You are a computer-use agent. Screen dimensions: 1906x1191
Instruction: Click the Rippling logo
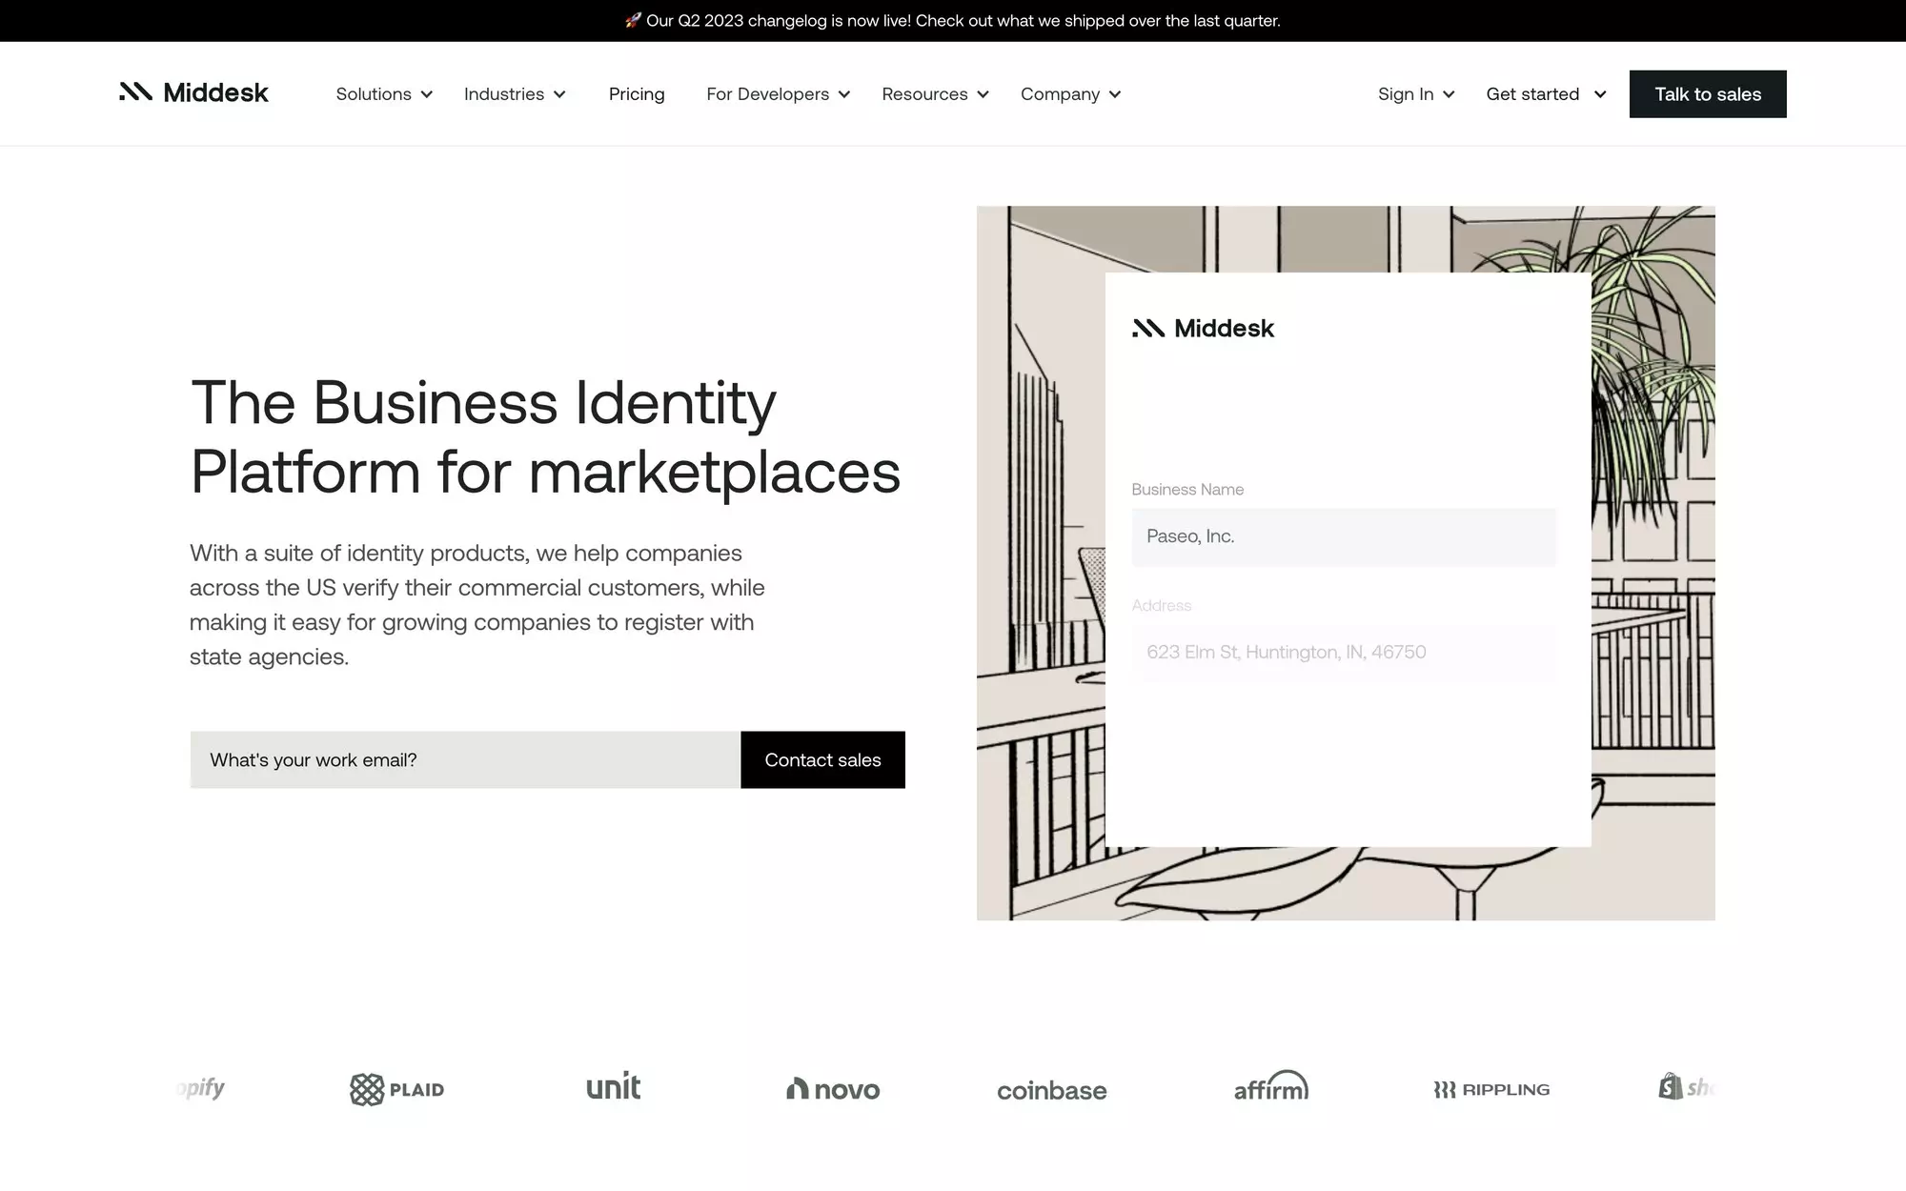(x=1491, y=1089)
